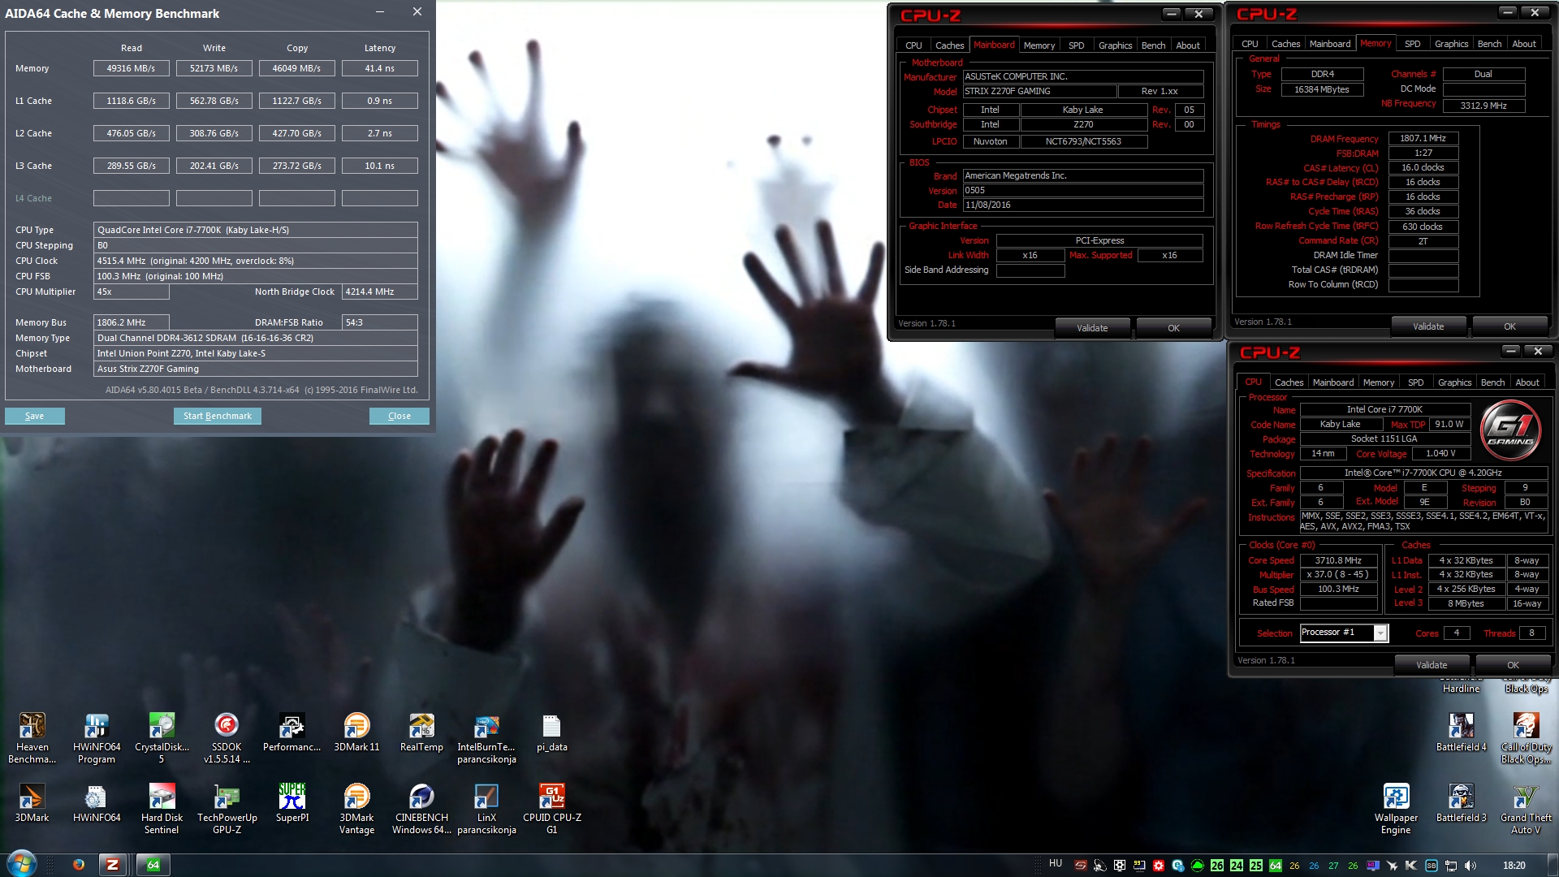This screenshot has width=1559, height=877.
Task: Click the CPU-Z taskbar button
Action: tap(113, 865)
